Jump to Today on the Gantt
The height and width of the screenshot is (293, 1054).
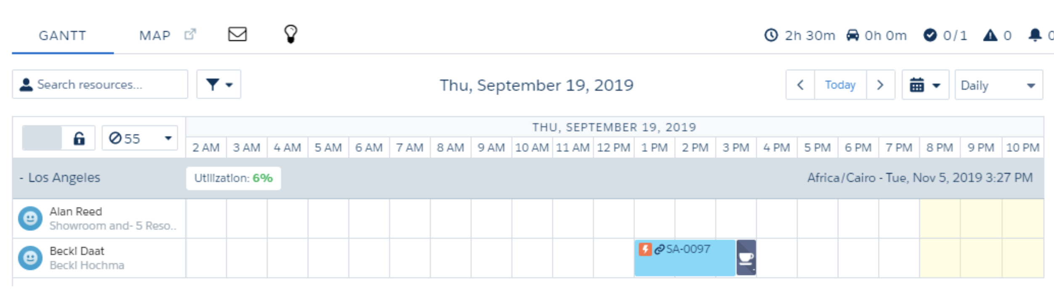pyautogui.click(x=840, y=85)
